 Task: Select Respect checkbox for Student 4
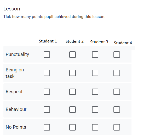tap(117, 92)
